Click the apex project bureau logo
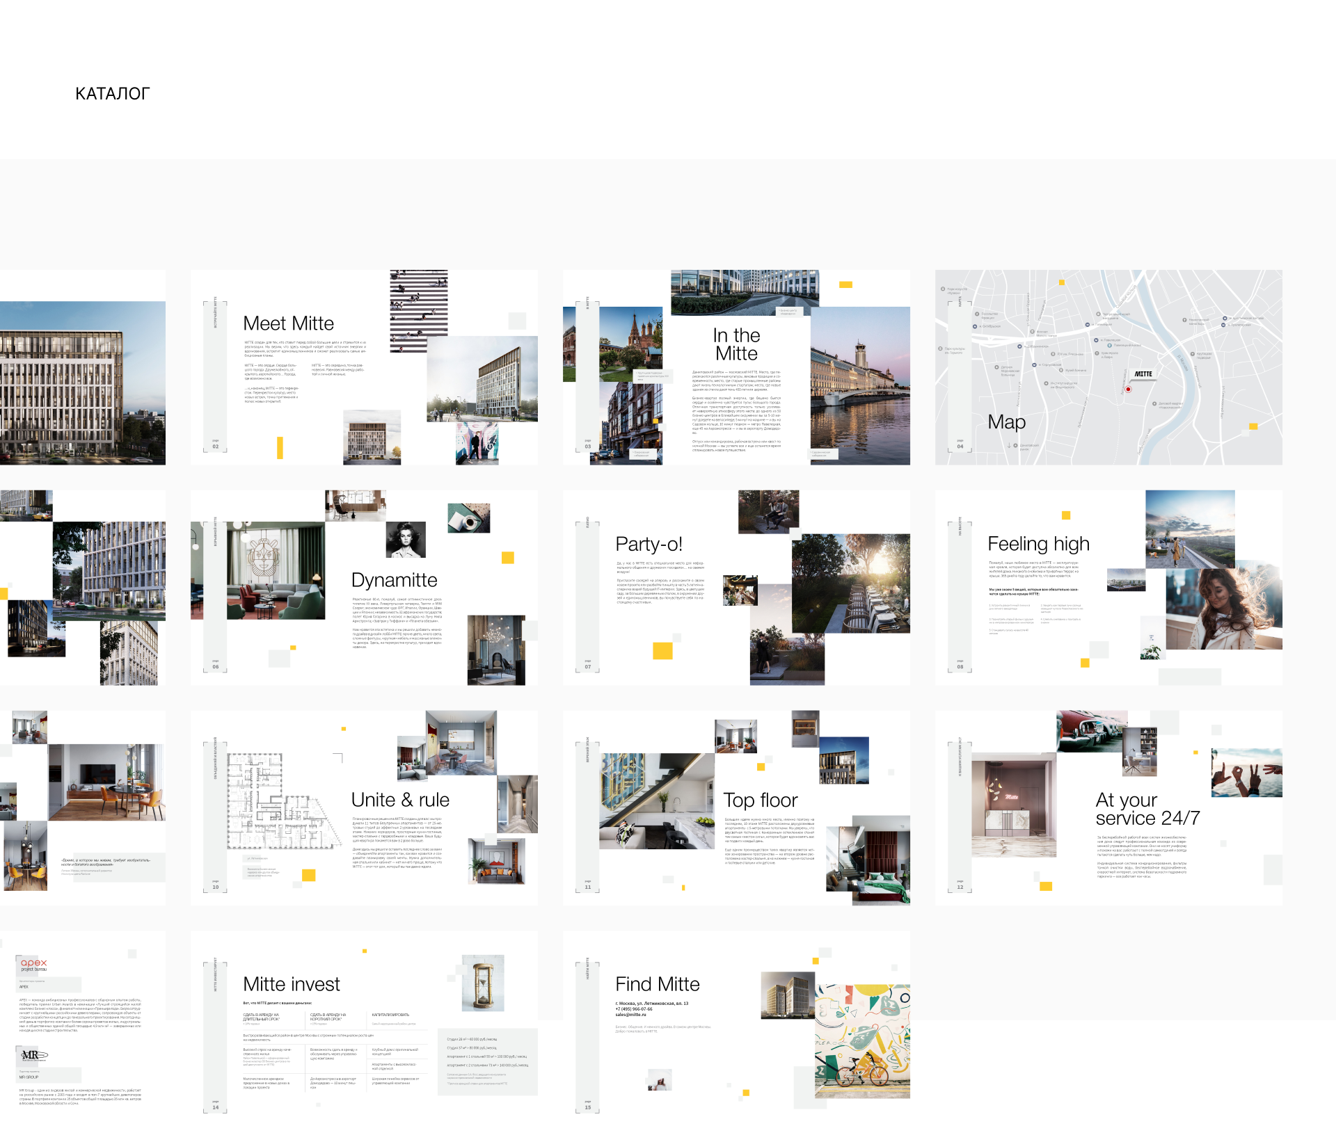Viewport: 1336px width, 1126px height. (33, 965)
